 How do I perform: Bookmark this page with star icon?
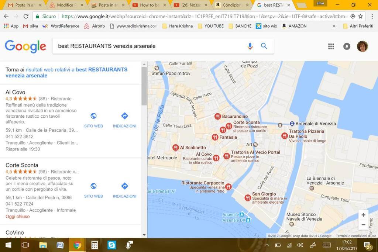pos(360,16)
